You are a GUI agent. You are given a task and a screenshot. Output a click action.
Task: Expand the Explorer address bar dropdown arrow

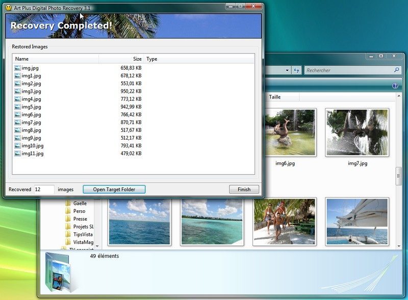coord(287,70)
